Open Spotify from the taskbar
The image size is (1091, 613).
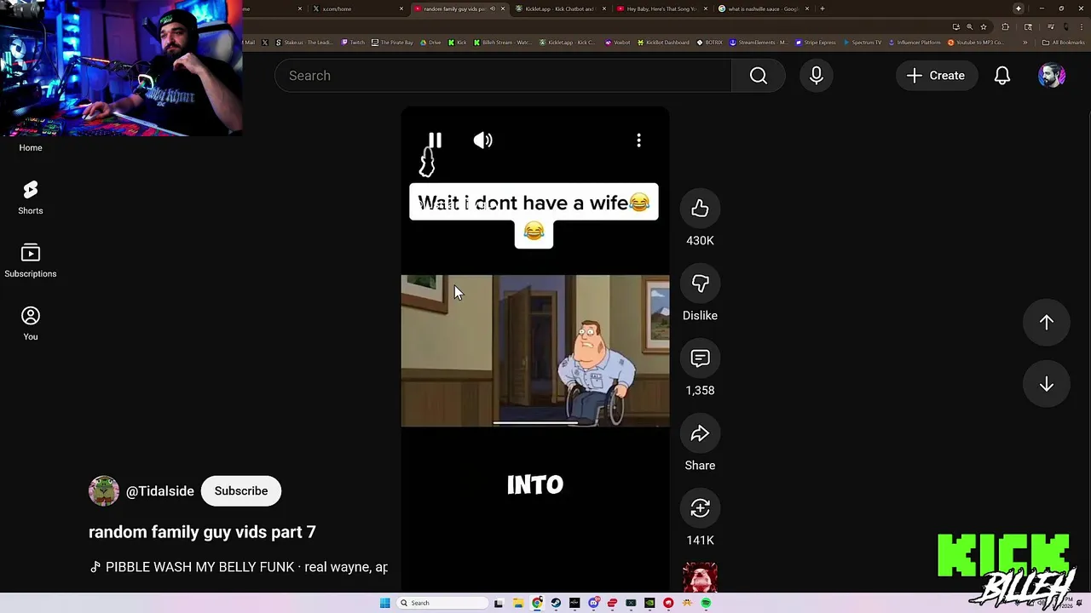click(x=706, y=603)
